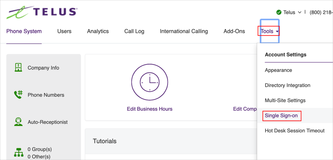
Task: Select Directory Integration menu option
Action: [287, 85]
